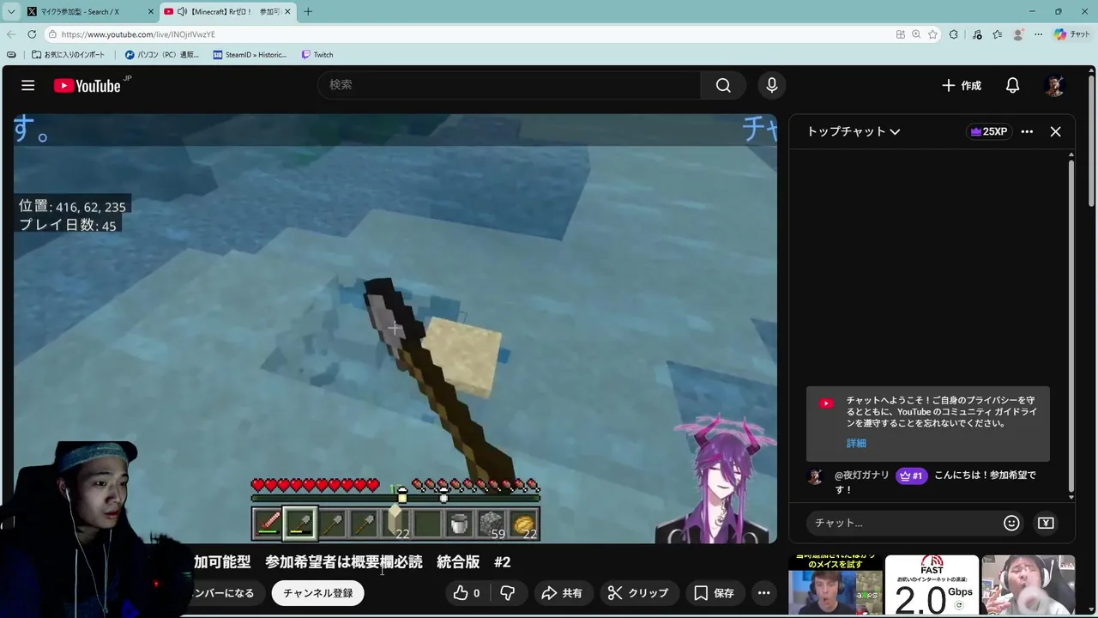The width and height of the screenshot is (1098, 618).
Task: Open the tab actions dropdown chevron
Action: (x=11, y=11)
